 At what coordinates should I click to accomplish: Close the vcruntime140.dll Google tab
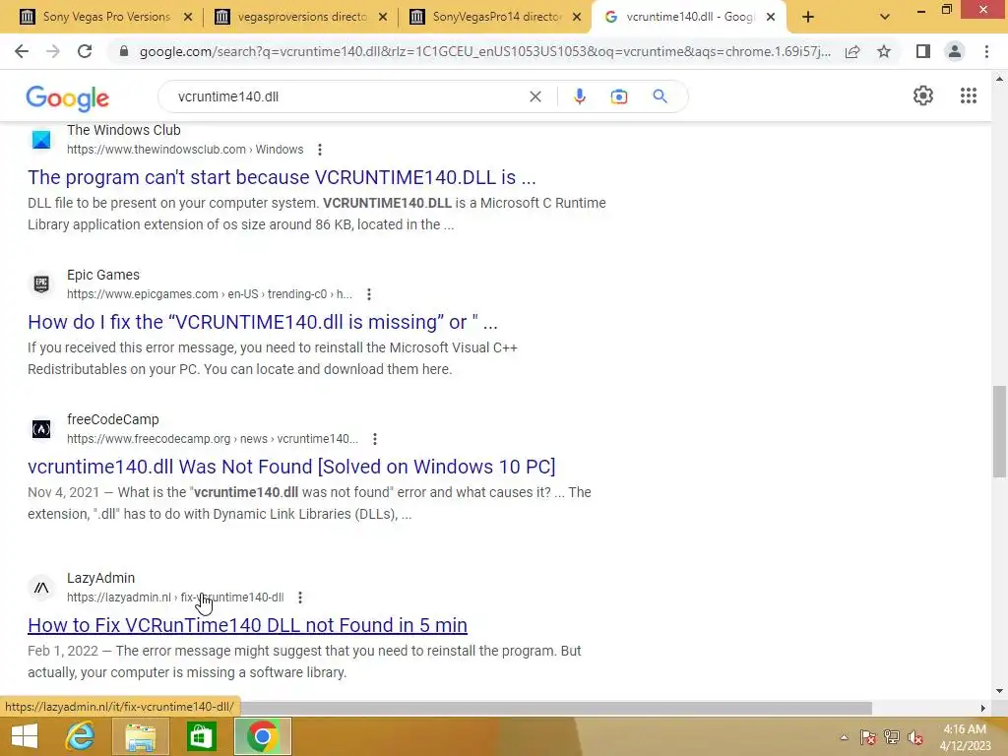(771, 18)
